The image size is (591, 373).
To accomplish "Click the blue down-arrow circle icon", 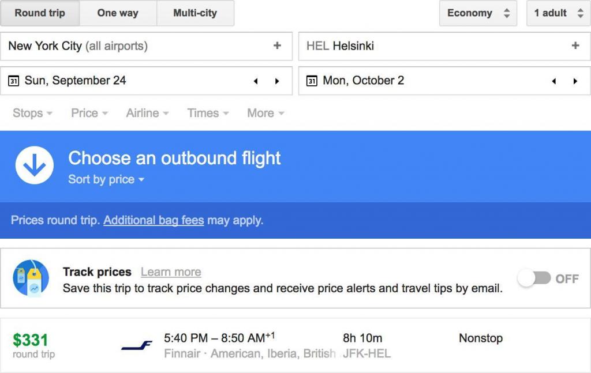I will [x=34, y=165].
